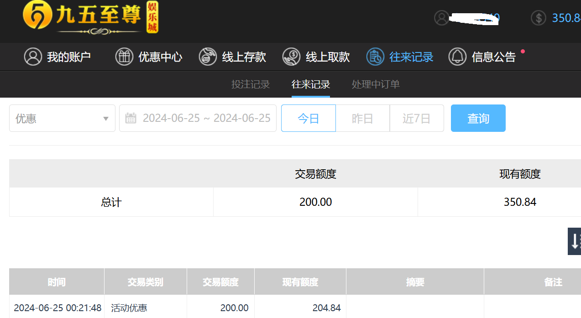Click the 信息公告 bell icon
581x318 pixels.
[457, 57]
